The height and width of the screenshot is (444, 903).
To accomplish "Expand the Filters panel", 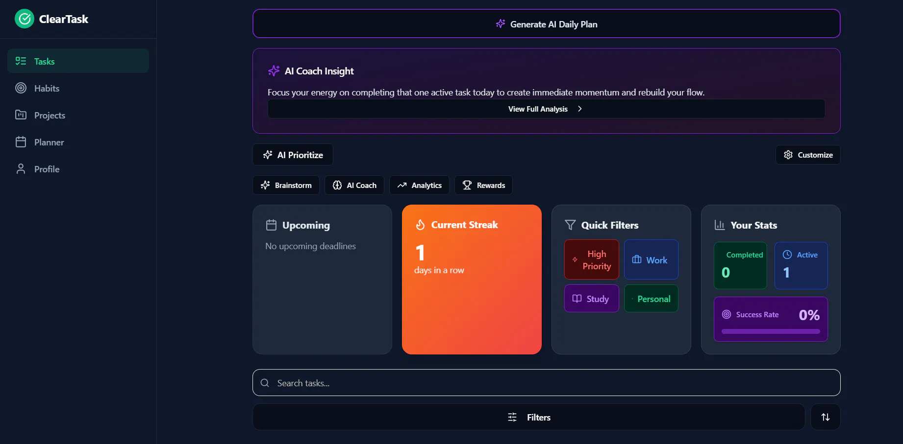I will click(x=528, y=417).
